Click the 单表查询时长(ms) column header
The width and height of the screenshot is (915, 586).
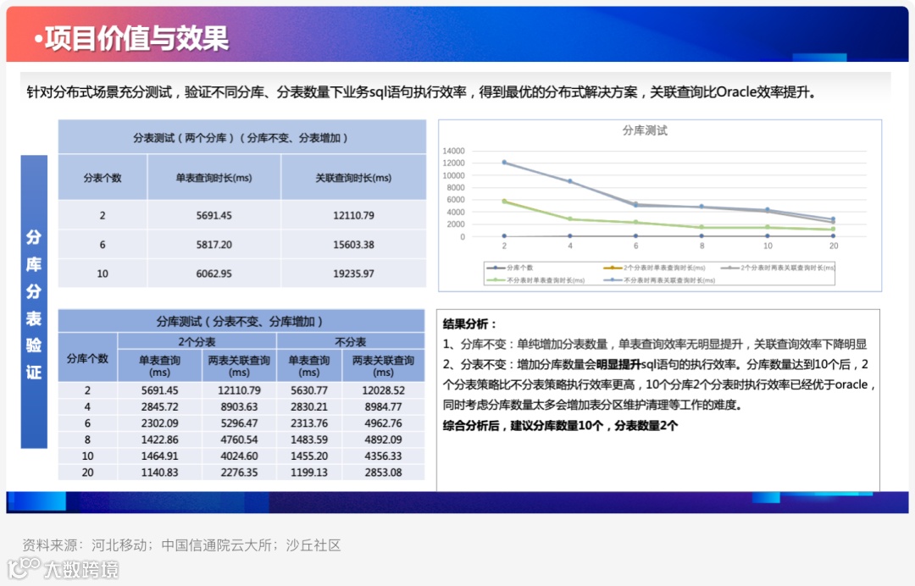(213, 178)
